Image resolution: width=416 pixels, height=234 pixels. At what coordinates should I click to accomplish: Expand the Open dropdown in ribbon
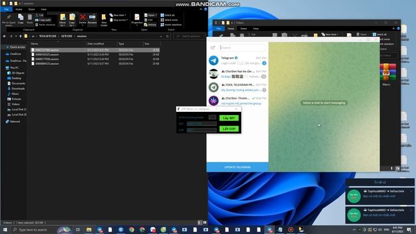[x=150, y=15]
